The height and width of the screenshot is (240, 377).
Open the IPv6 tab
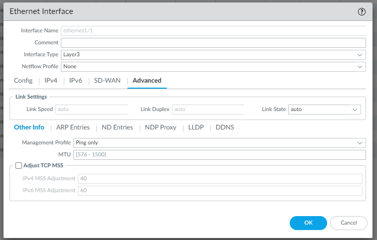pos(75,81)
